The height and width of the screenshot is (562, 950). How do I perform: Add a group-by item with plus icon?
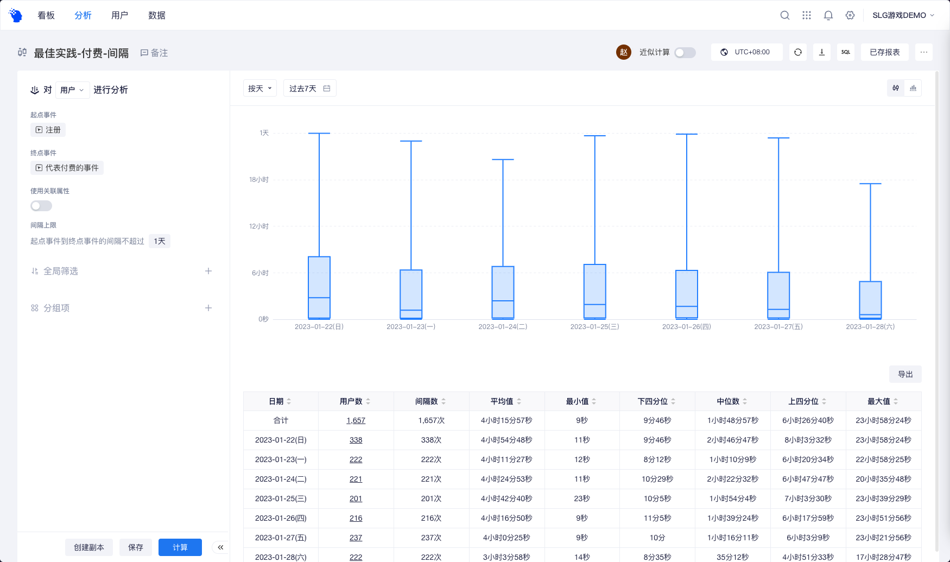(x=208, y=308)
